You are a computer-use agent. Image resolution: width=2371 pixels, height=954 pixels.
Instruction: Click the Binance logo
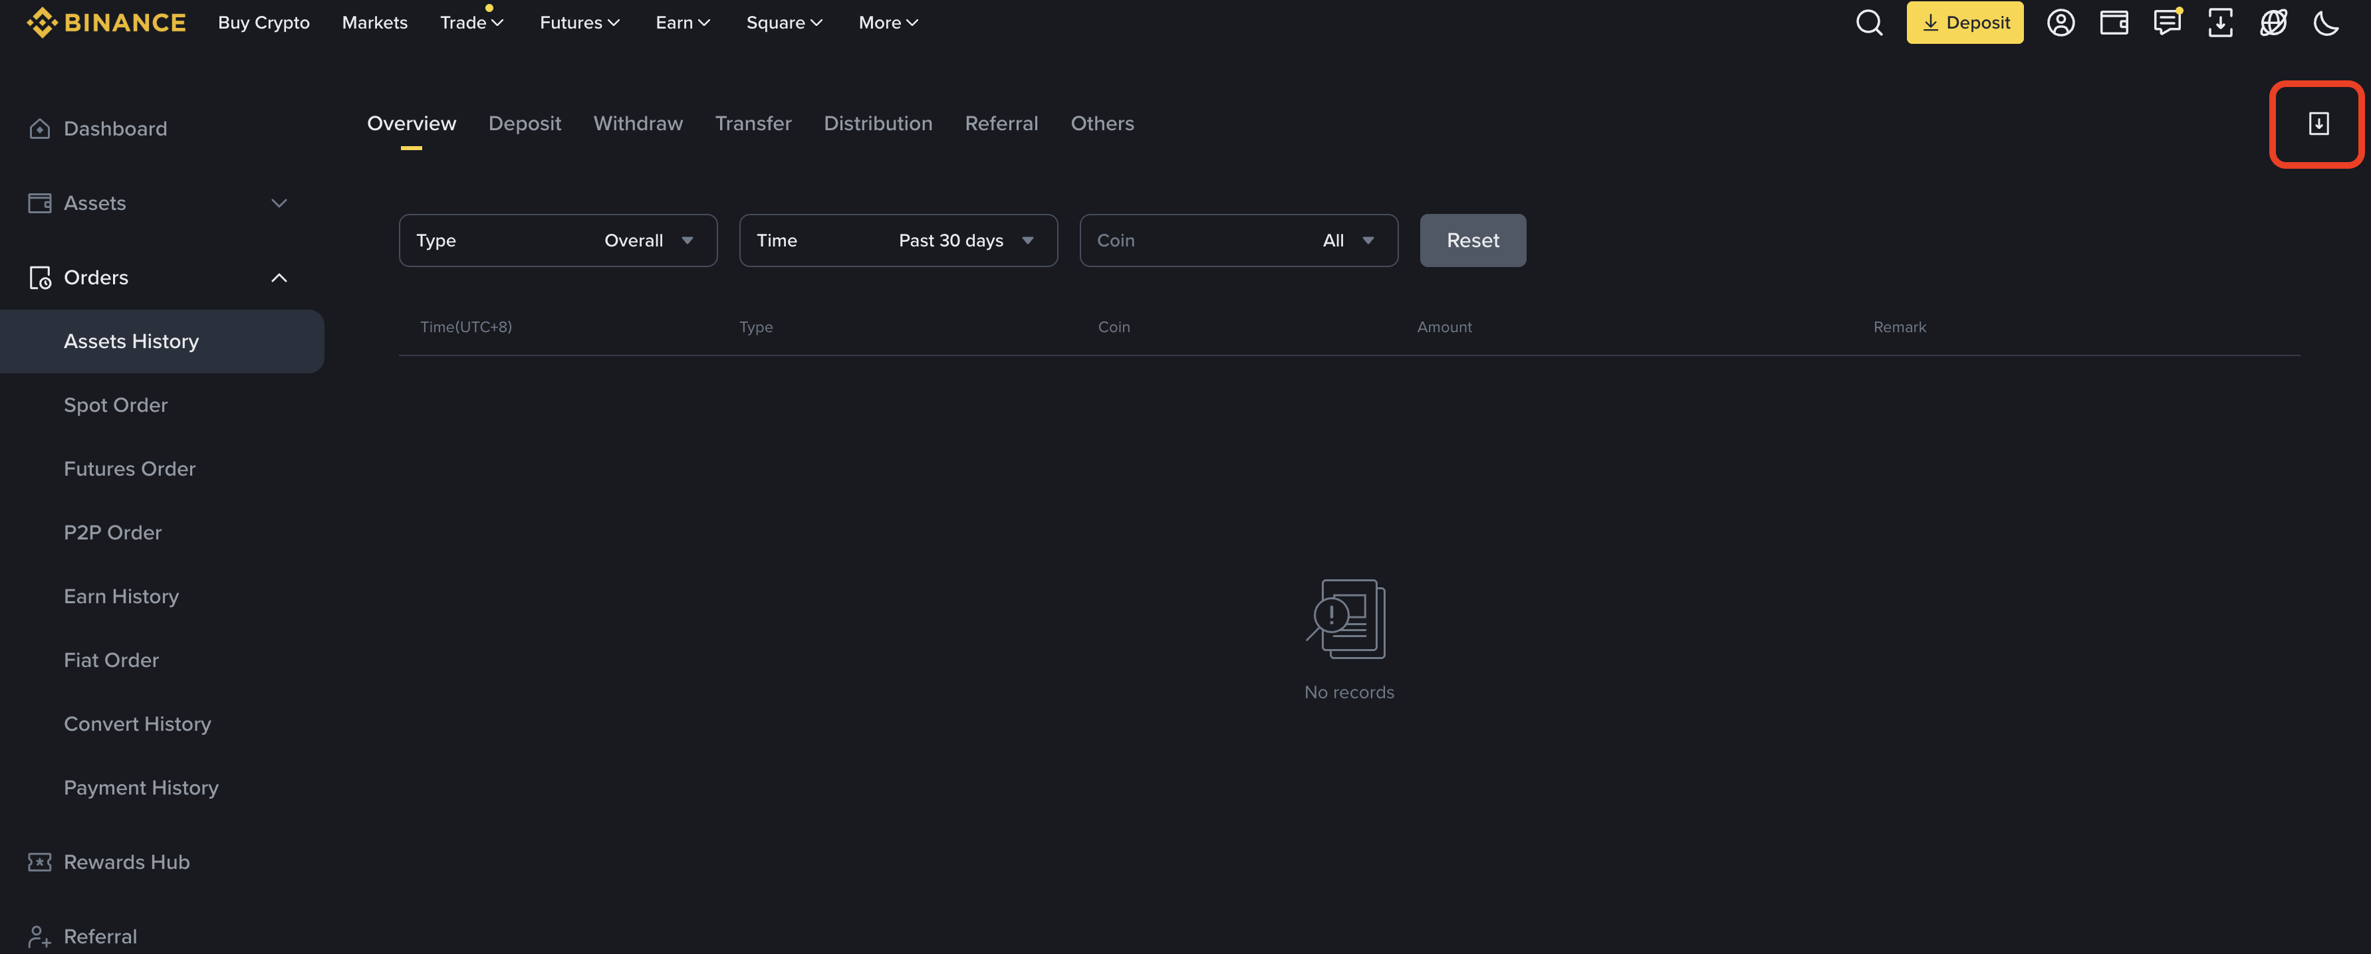pyautogui.click(x=106, y=22)
